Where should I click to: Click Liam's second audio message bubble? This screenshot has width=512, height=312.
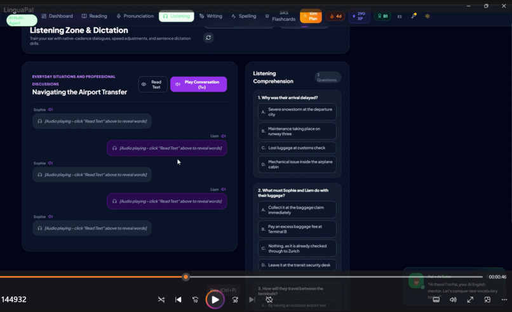[x=167, y=202]
